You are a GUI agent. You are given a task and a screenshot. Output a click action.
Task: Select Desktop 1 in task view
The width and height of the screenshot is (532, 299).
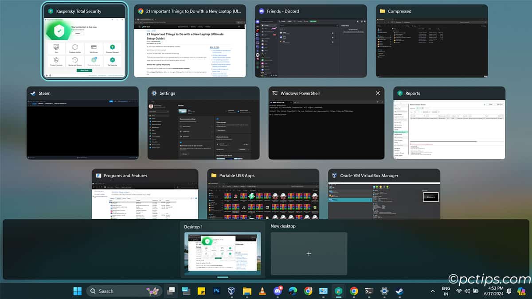click(223, 253)
